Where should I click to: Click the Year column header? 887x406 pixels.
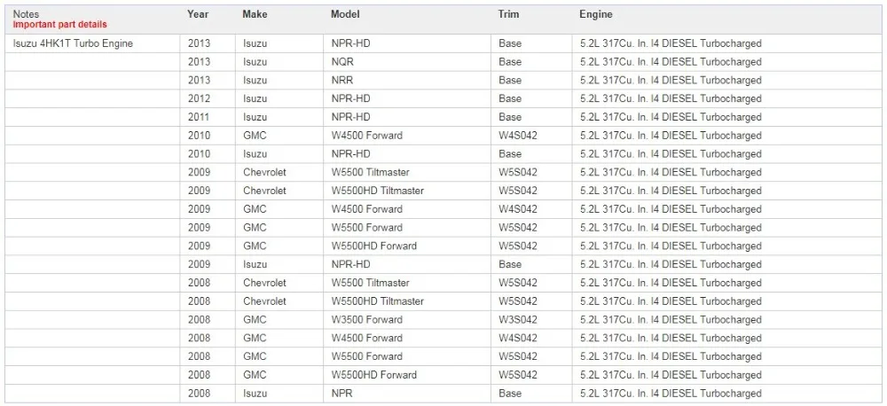(198, 14)
